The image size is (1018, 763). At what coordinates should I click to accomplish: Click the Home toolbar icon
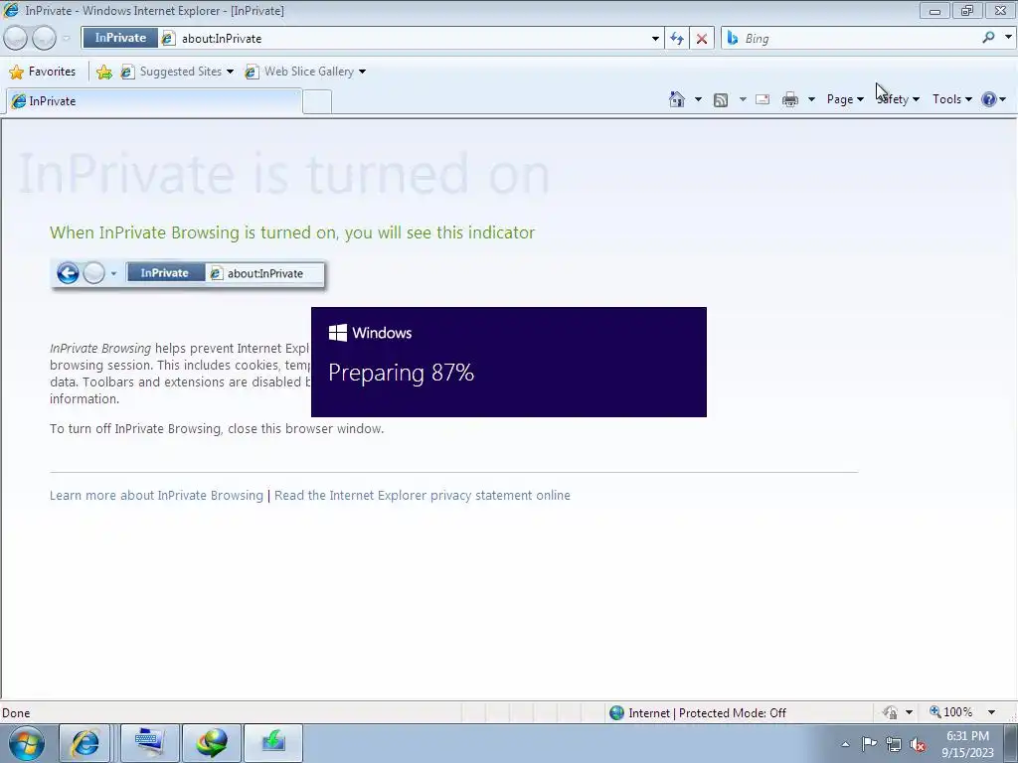coord(676,99)
